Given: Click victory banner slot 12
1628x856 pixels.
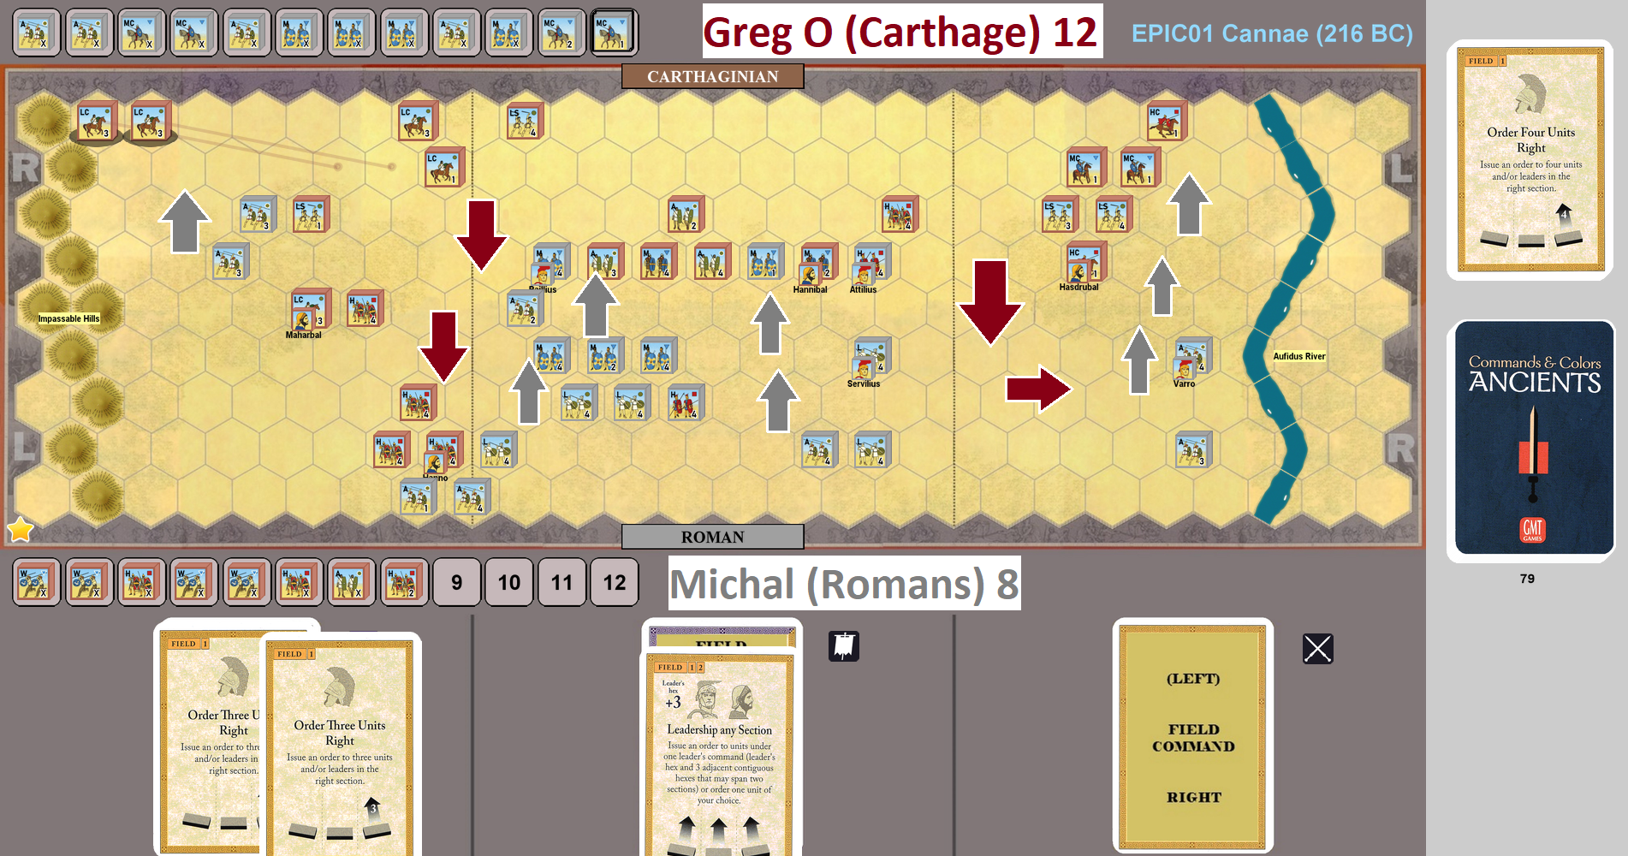Looking at the screenshot, I should click(614, 583).
